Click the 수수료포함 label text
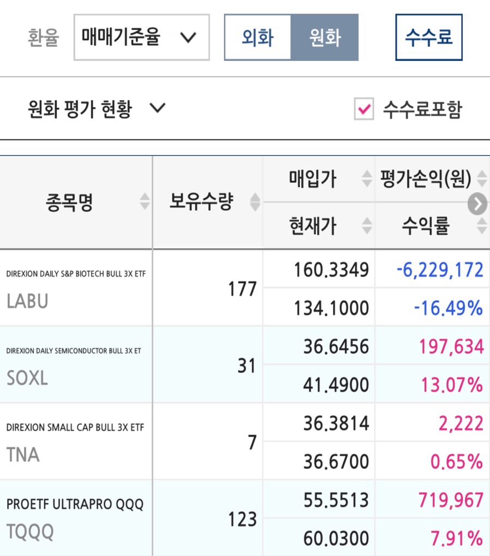The width and height of the screenshot is (490, 556). [422, 109]
